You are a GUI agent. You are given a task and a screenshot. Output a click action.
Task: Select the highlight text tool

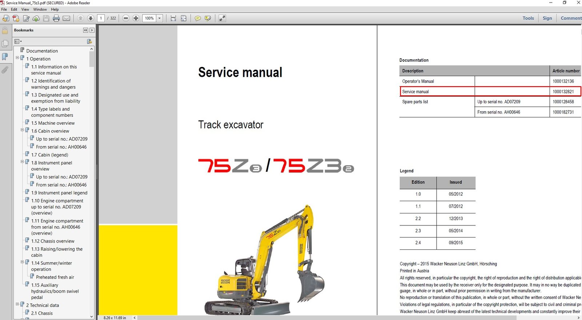click(208, 18)
